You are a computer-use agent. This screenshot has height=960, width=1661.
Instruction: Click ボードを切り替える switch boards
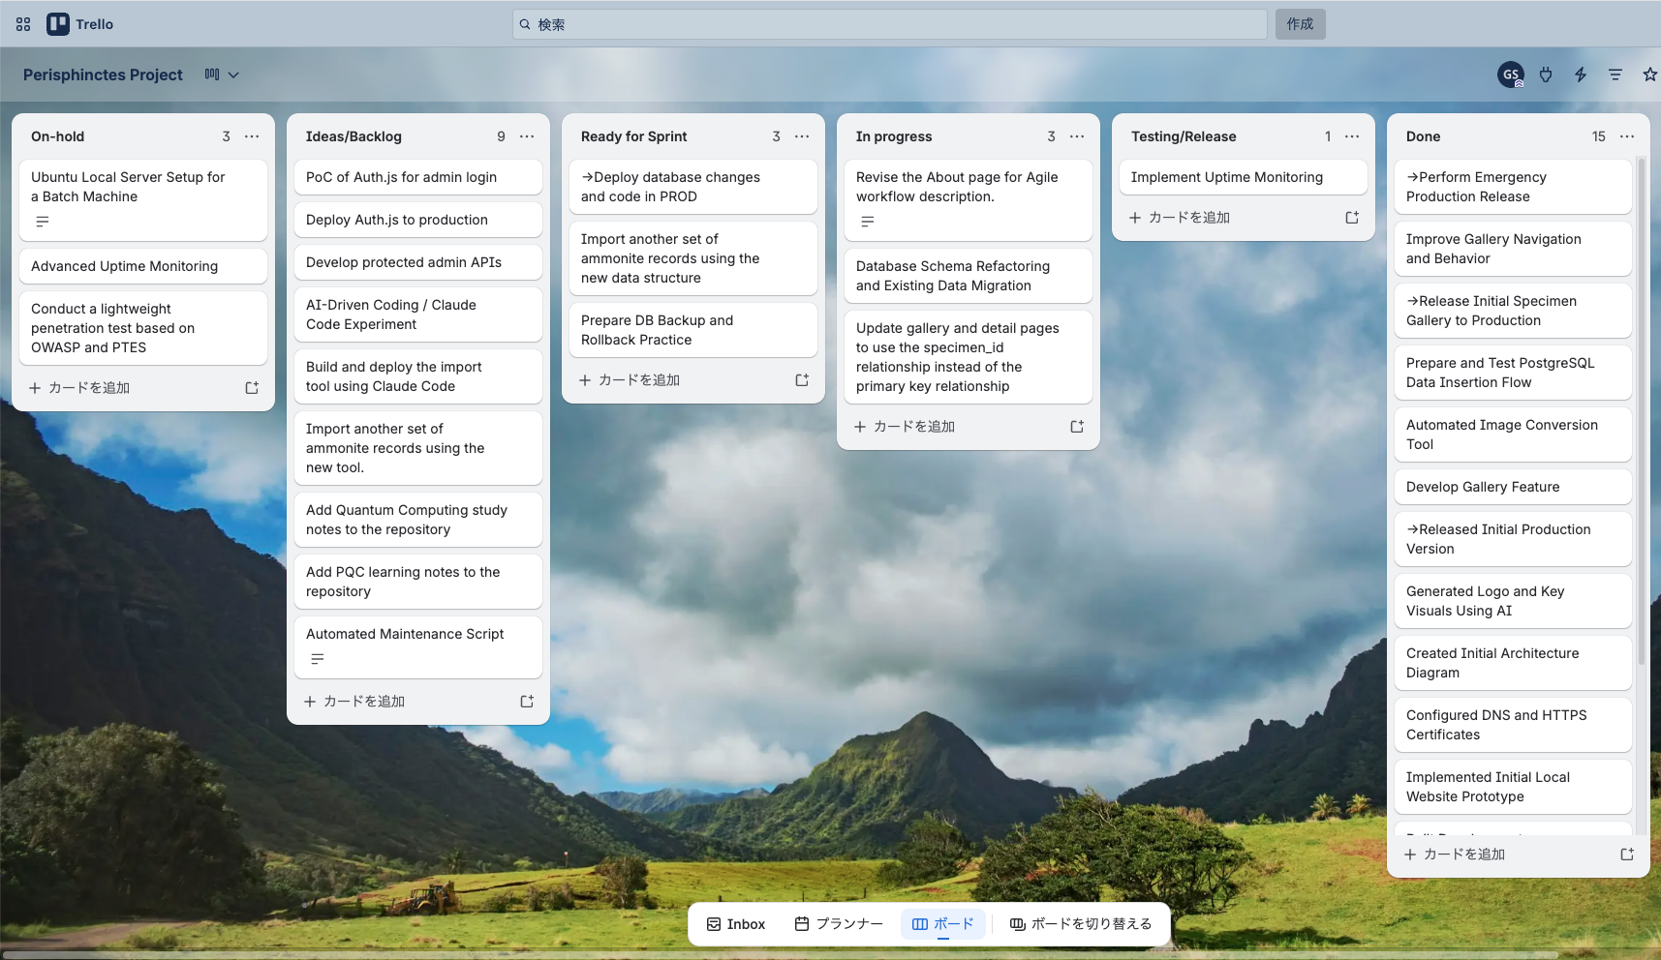(x=1081, y=924)
